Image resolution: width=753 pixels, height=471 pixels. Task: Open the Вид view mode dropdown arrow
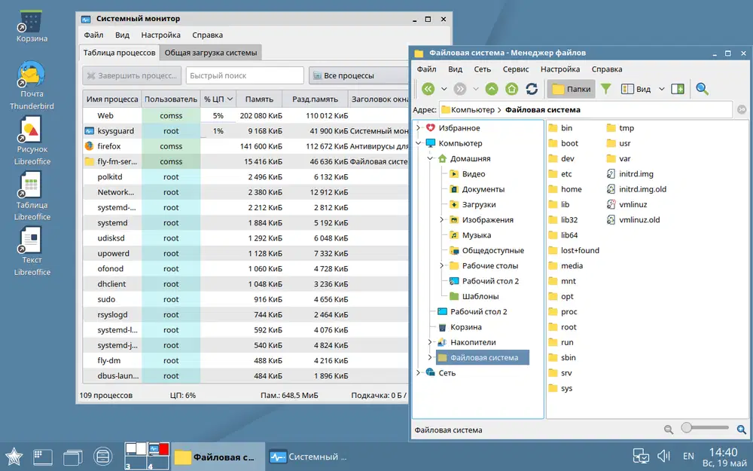click(x=662, y=89)
